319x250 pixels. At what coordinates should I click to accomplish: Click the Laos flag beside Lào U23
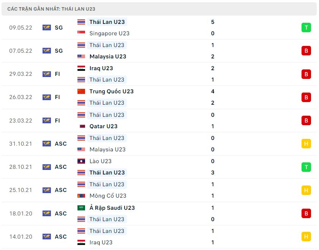pos(81,161)
